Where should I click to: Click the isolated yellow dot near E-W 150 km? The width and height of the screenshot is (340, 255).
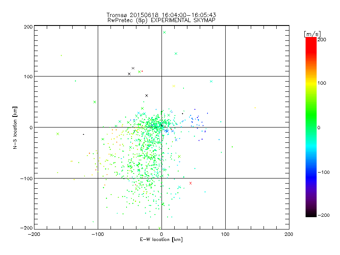[x=255, y=108]
